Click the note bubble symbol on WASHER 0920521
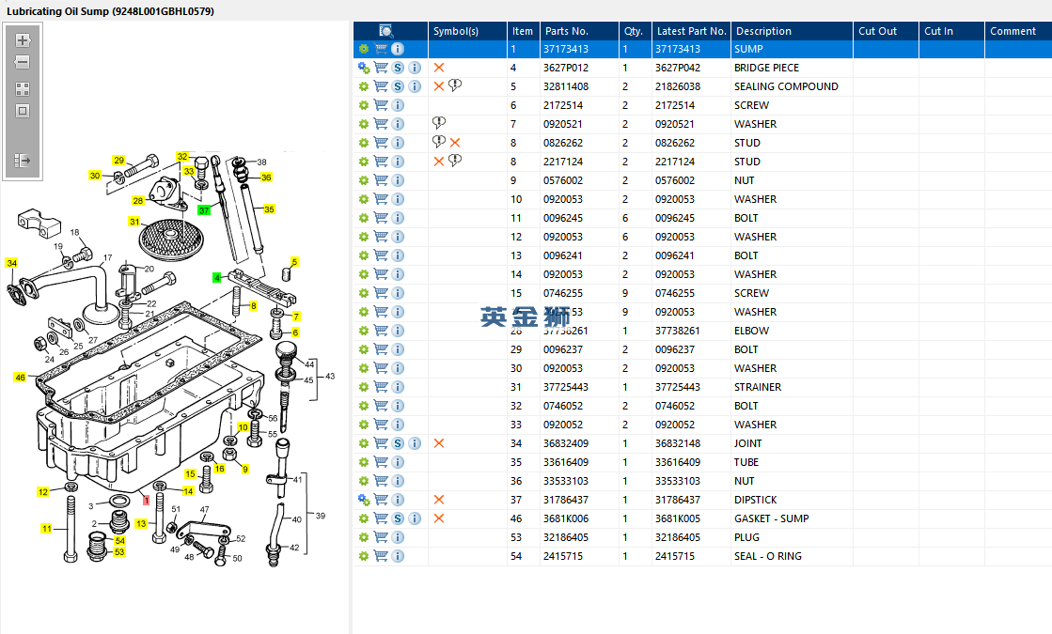Screen dimensions: 1052x634 tap(439, 123)
